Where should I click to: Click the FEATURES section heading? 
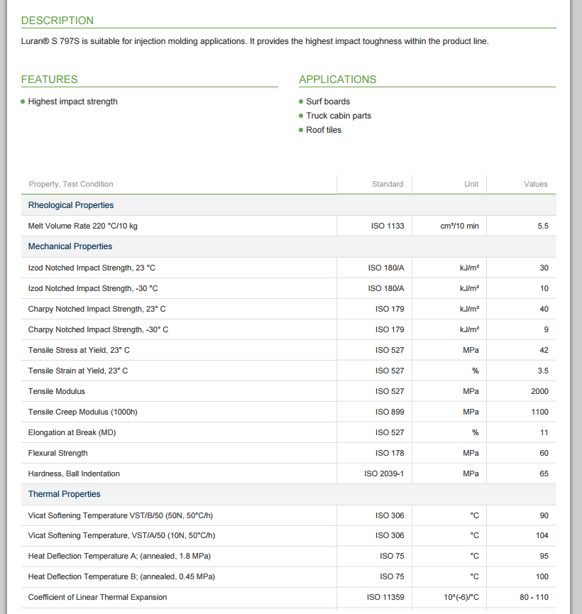point(50,80)
